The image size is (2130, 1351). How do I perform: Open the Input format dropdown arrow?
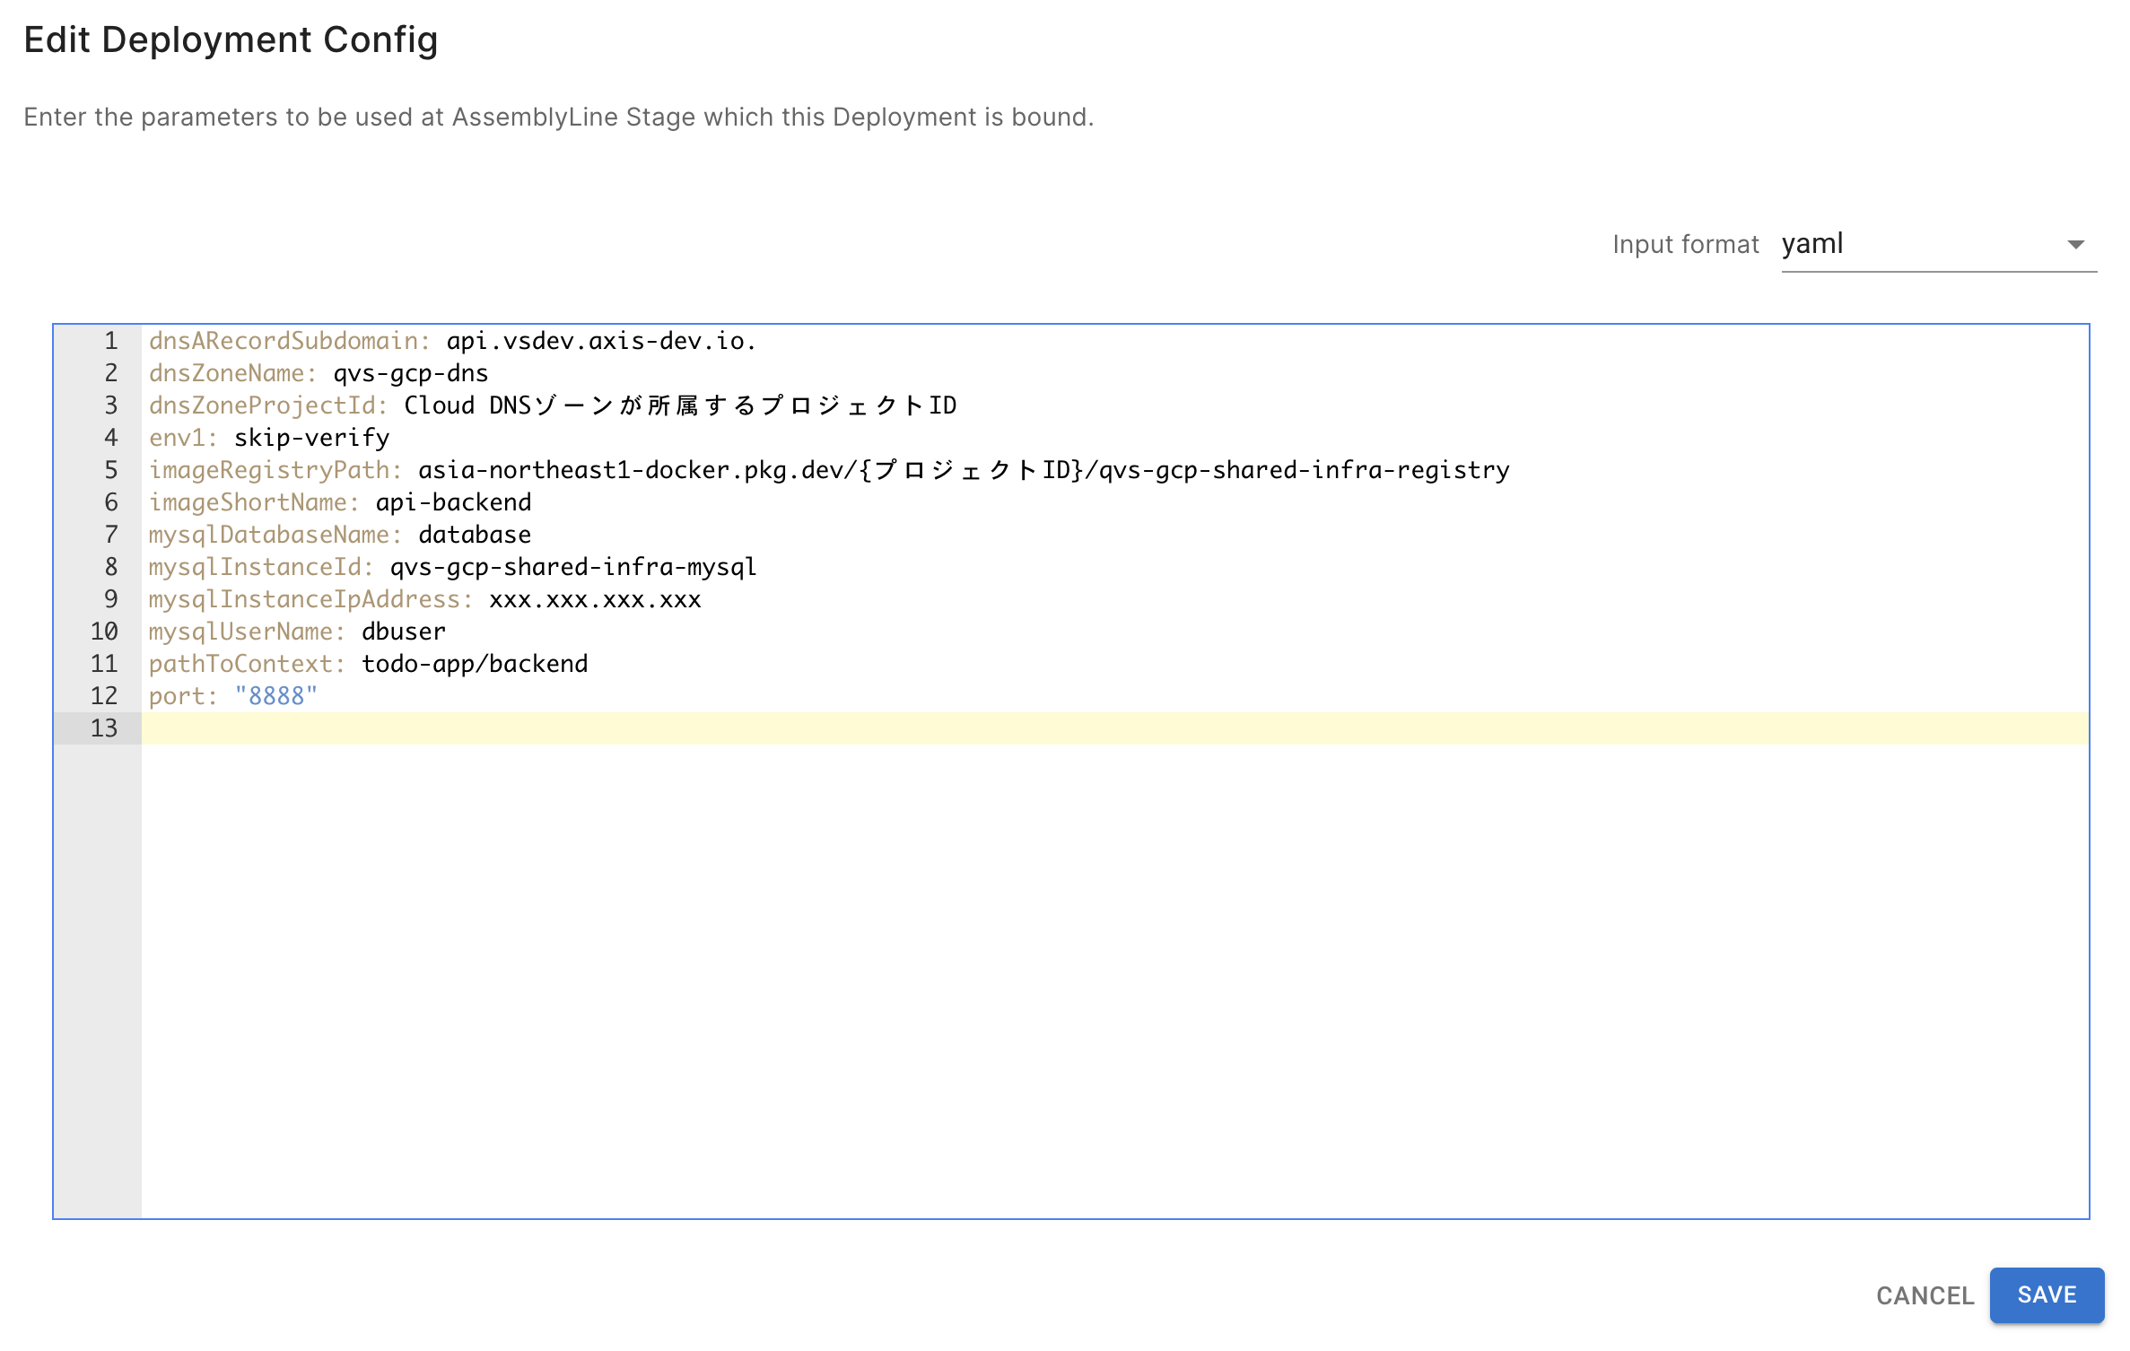click(x=2074, y=245)
